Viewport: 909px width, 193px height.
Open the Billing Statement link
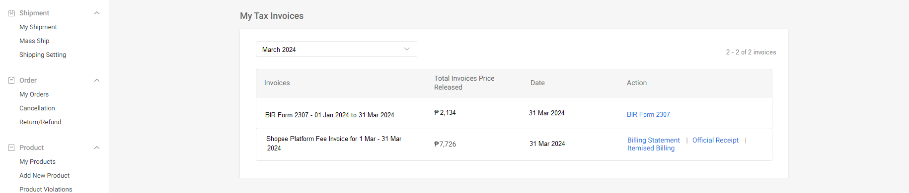click(x=654, y=140)
